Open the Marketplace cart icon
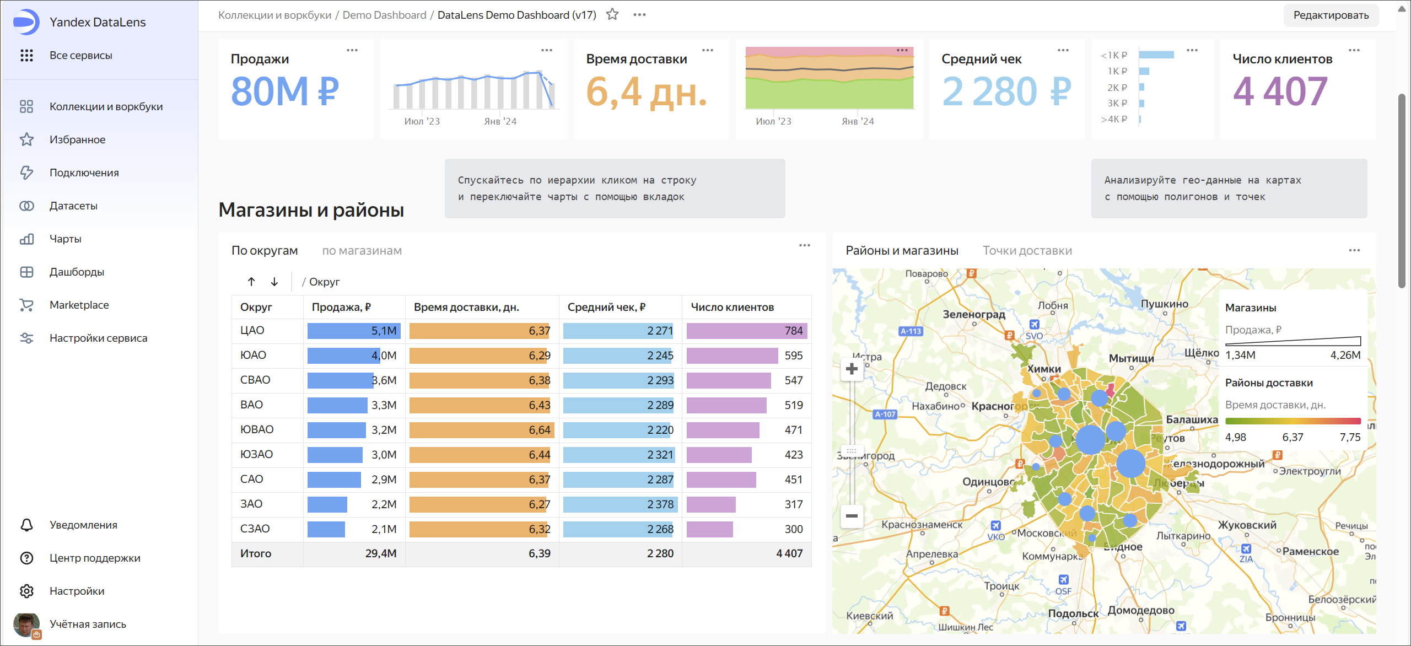The image size is (1411, 646). pos(26,305)
